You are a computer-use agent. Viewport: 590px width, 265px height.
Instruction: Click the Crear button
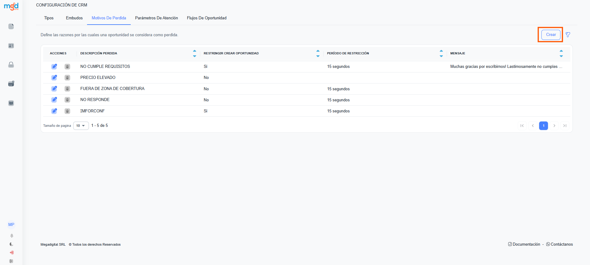click(x=551, y=35)
